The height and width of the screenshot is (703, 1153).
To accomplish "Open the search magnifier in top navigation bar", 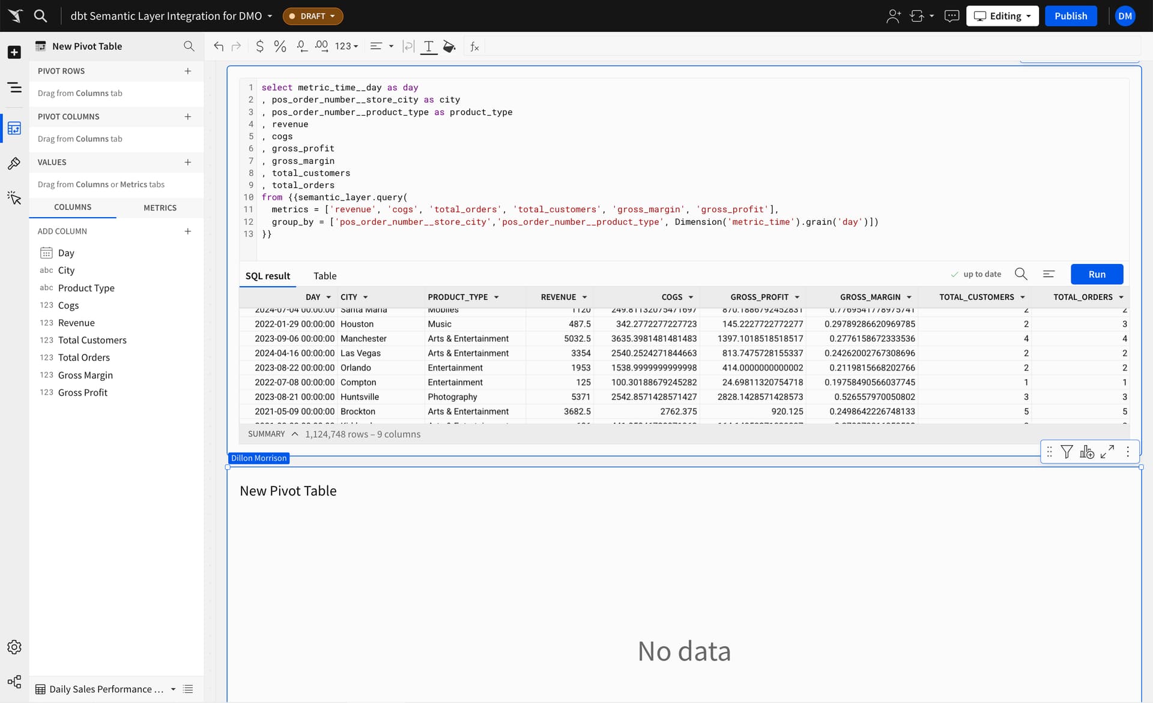I will tap(40, 16).
